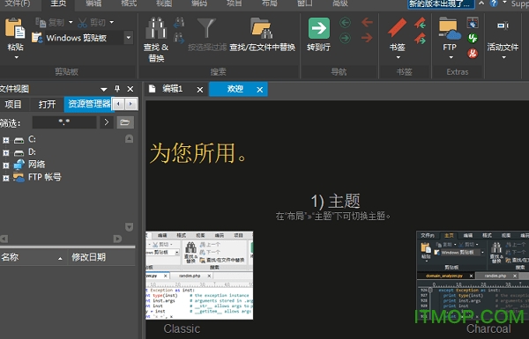Click the browse folder icon beside filter
Viewport: 529px width, 339px height.
pyautogui.click(x=125, y=122)
